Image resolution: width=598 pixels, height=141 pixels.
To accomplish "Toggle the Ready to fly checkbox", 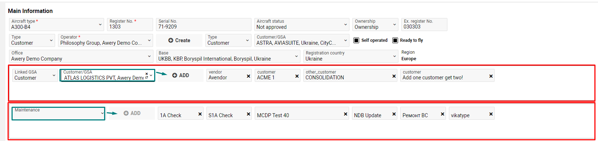I will click(x=395, y=40).
